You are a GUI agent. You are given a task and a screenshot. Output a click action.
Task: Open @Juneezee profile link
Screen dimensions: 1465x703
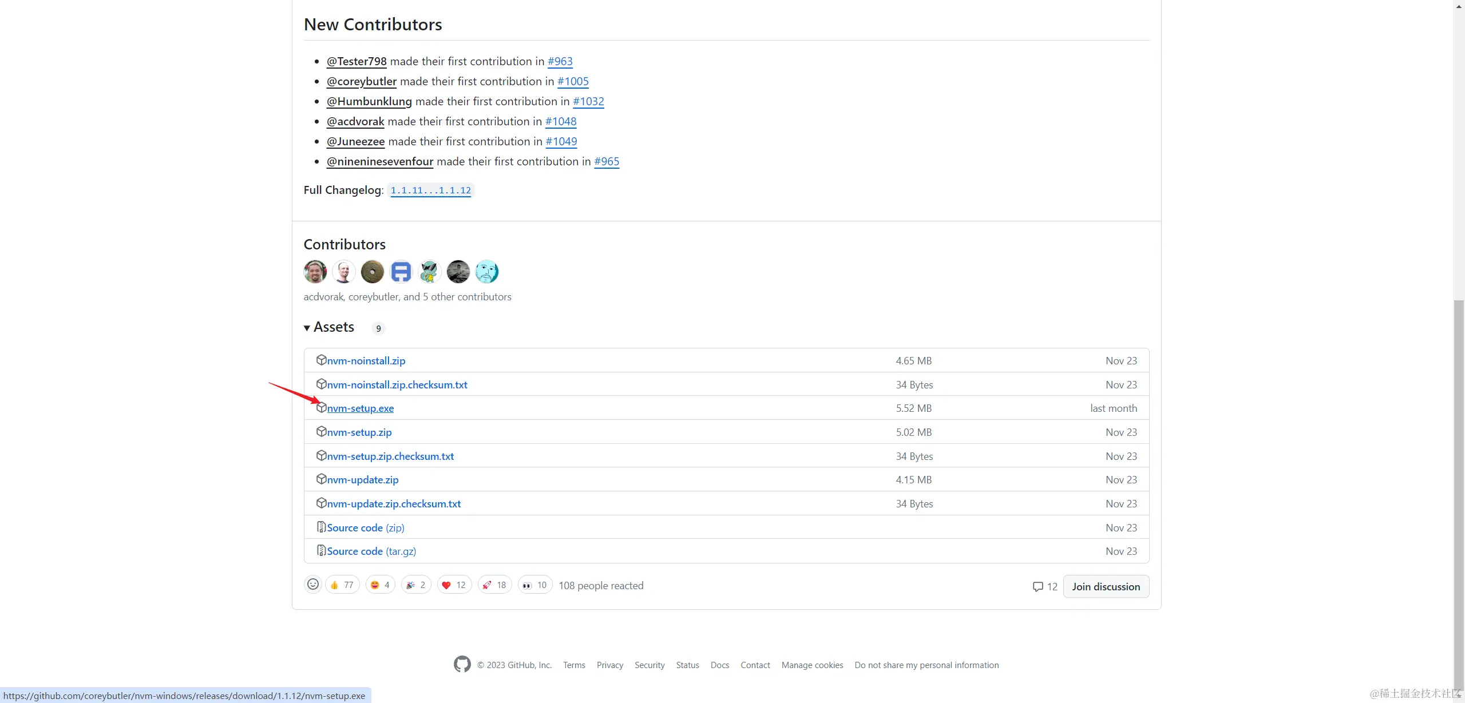tap(355, 141)
